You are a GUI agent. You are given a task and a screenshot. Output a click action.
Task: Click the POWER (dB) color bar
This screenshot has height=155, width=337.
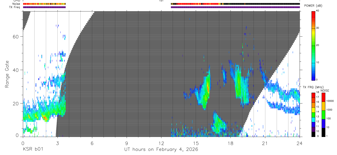pos(313,45)
